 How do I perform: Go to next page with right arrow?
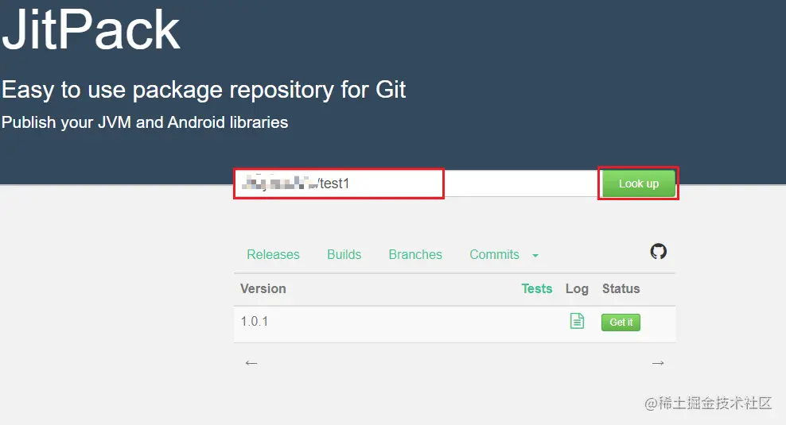click(658, 363)
